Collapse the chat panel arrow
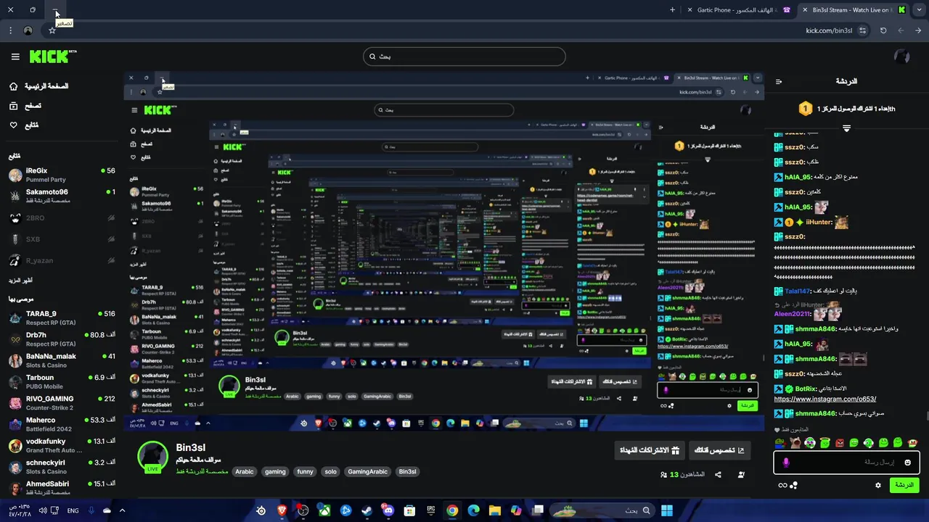Image resolution: width=929 pixels, height=522 pixels. tap(779, 82)
